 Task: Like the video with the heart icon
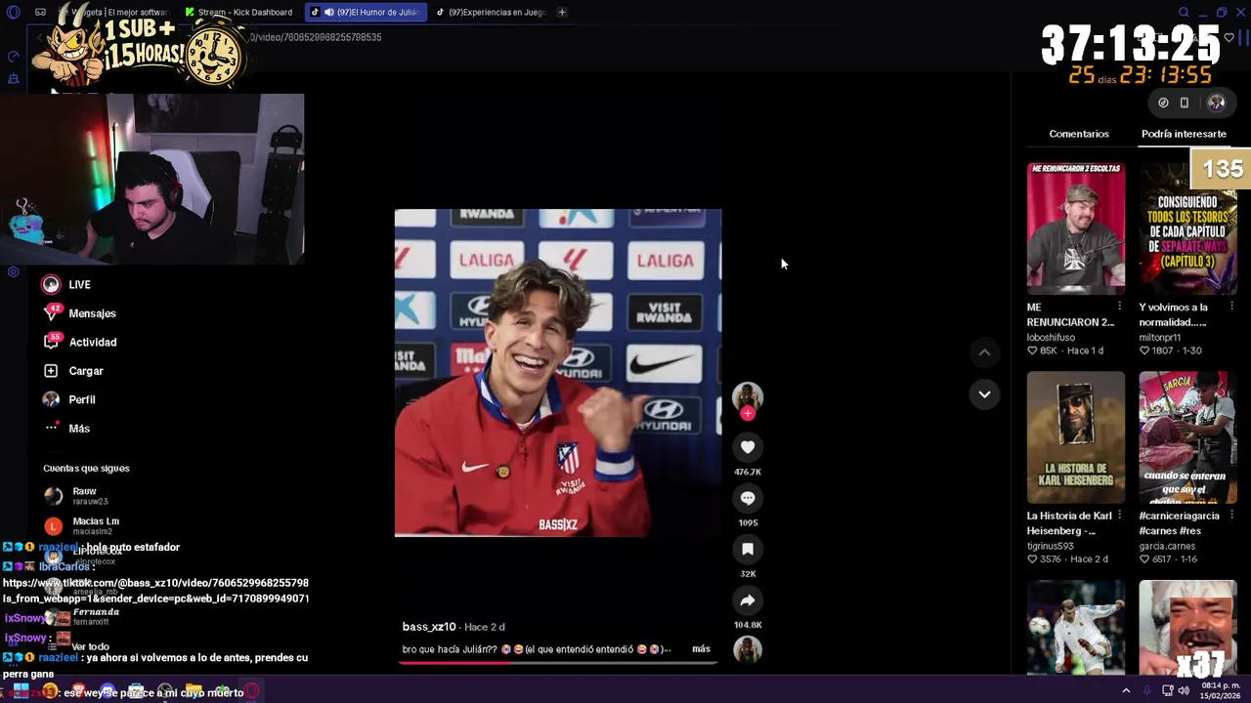pyautogui.click(x=748, y=447)
